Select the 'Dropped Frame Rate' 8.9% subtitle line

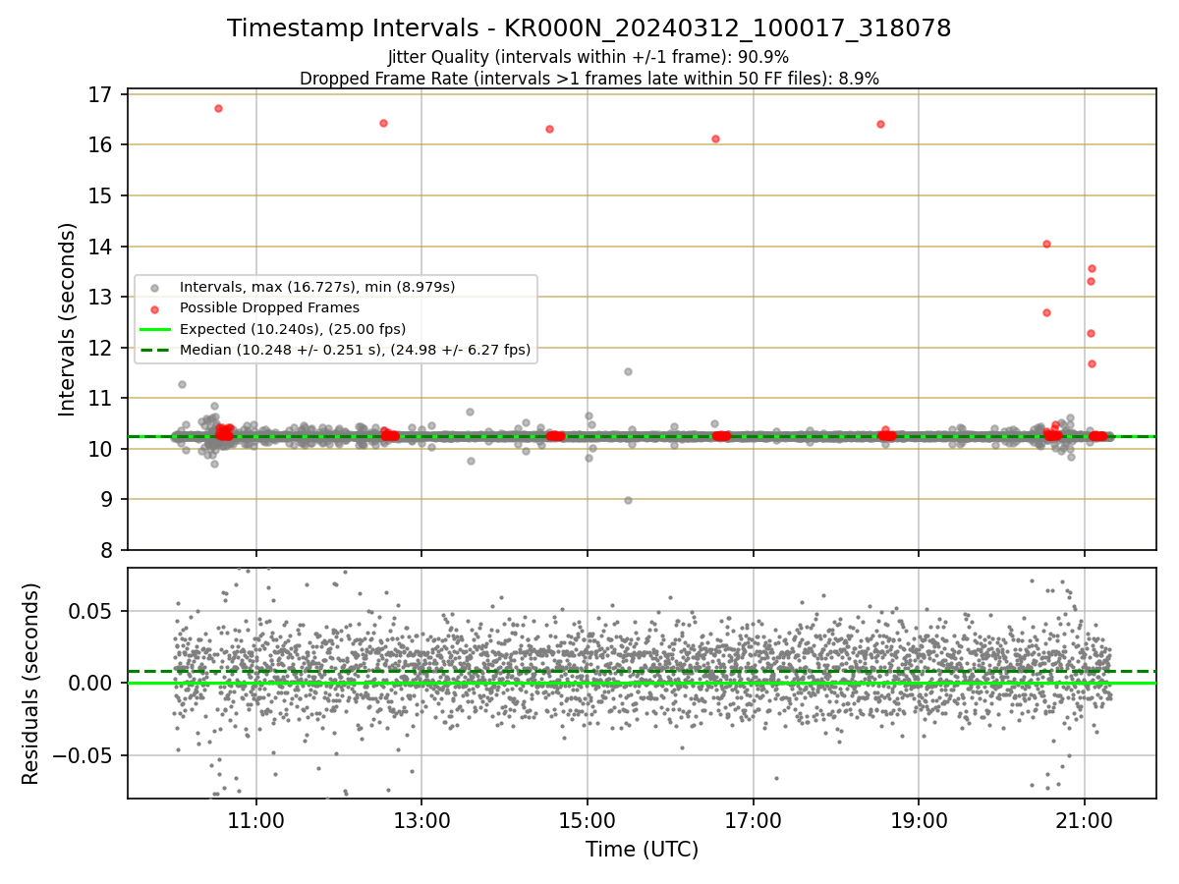click(x=589, y=78)
